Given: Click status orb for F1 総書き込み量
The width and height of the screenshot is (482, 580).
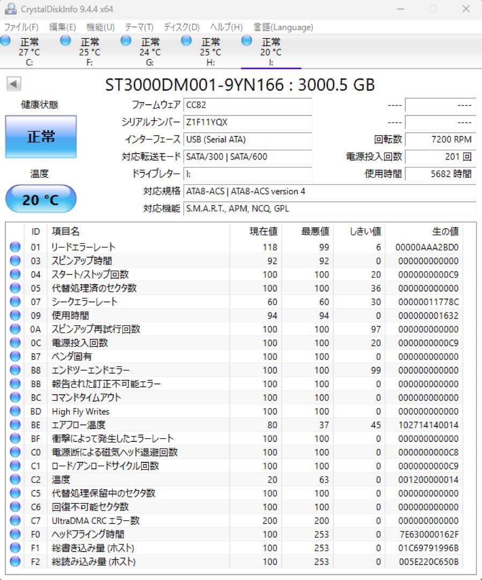Looking at the screenshot, I should [15, 548].
